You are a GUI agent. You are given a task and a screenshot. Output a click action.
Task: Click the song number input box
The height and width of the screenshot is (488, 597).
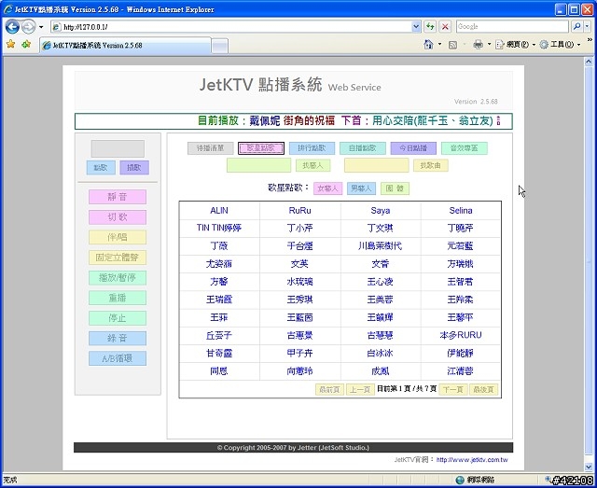[118, 148]
